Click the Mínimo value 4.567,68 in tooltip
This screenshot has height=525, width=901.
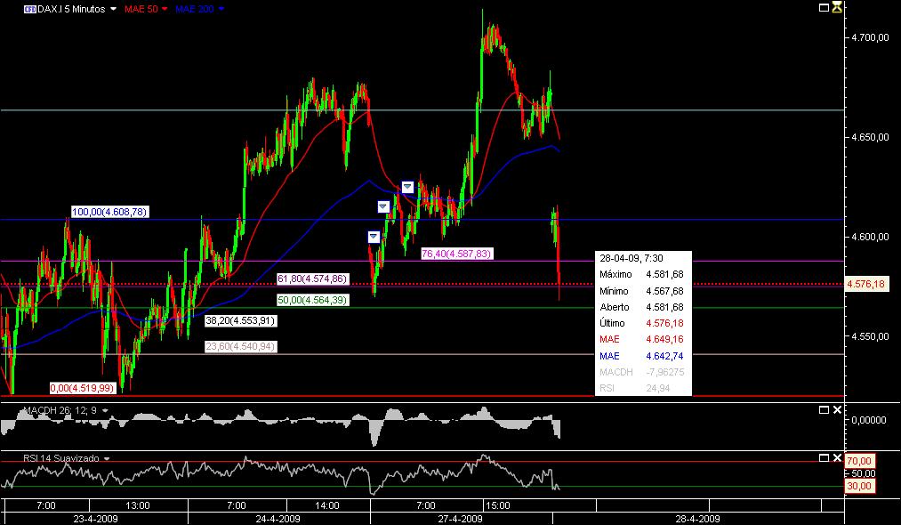[x=664, y=291]
